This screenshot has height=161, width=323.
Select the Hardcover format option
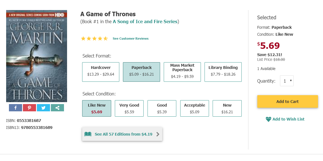[x=101, y=72]
